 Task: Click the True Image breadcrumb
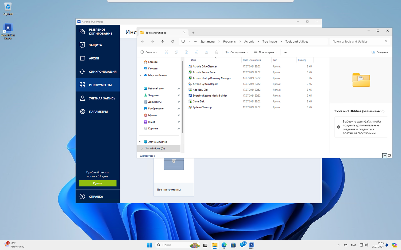click(269, 42)
